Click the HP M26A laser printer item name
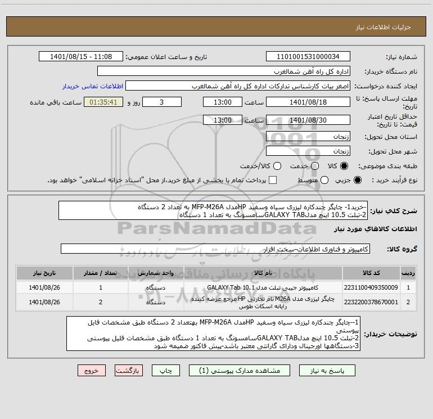 [263, 303]
